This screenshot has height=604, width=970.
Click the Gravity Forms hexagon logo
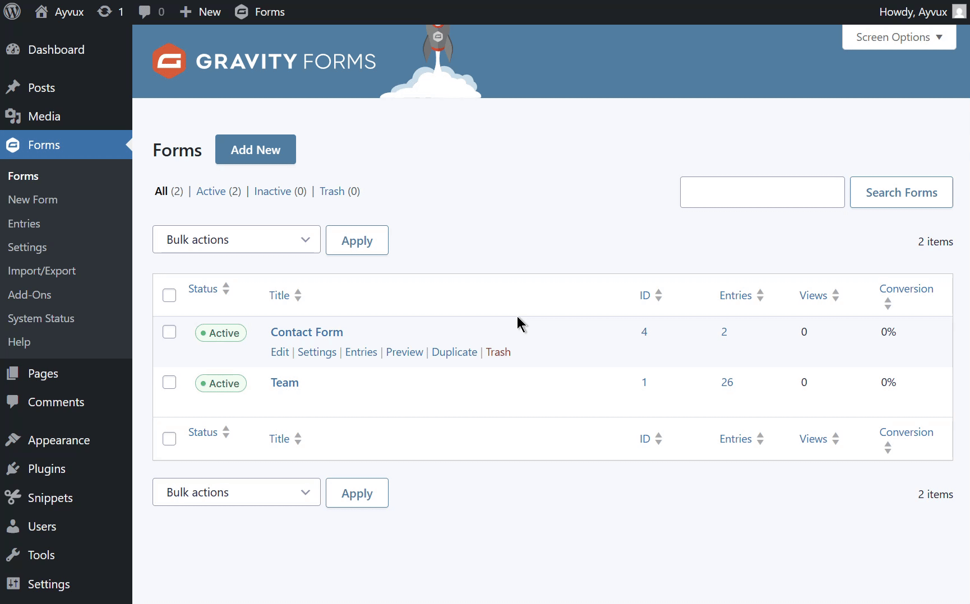tap(169, 61)
